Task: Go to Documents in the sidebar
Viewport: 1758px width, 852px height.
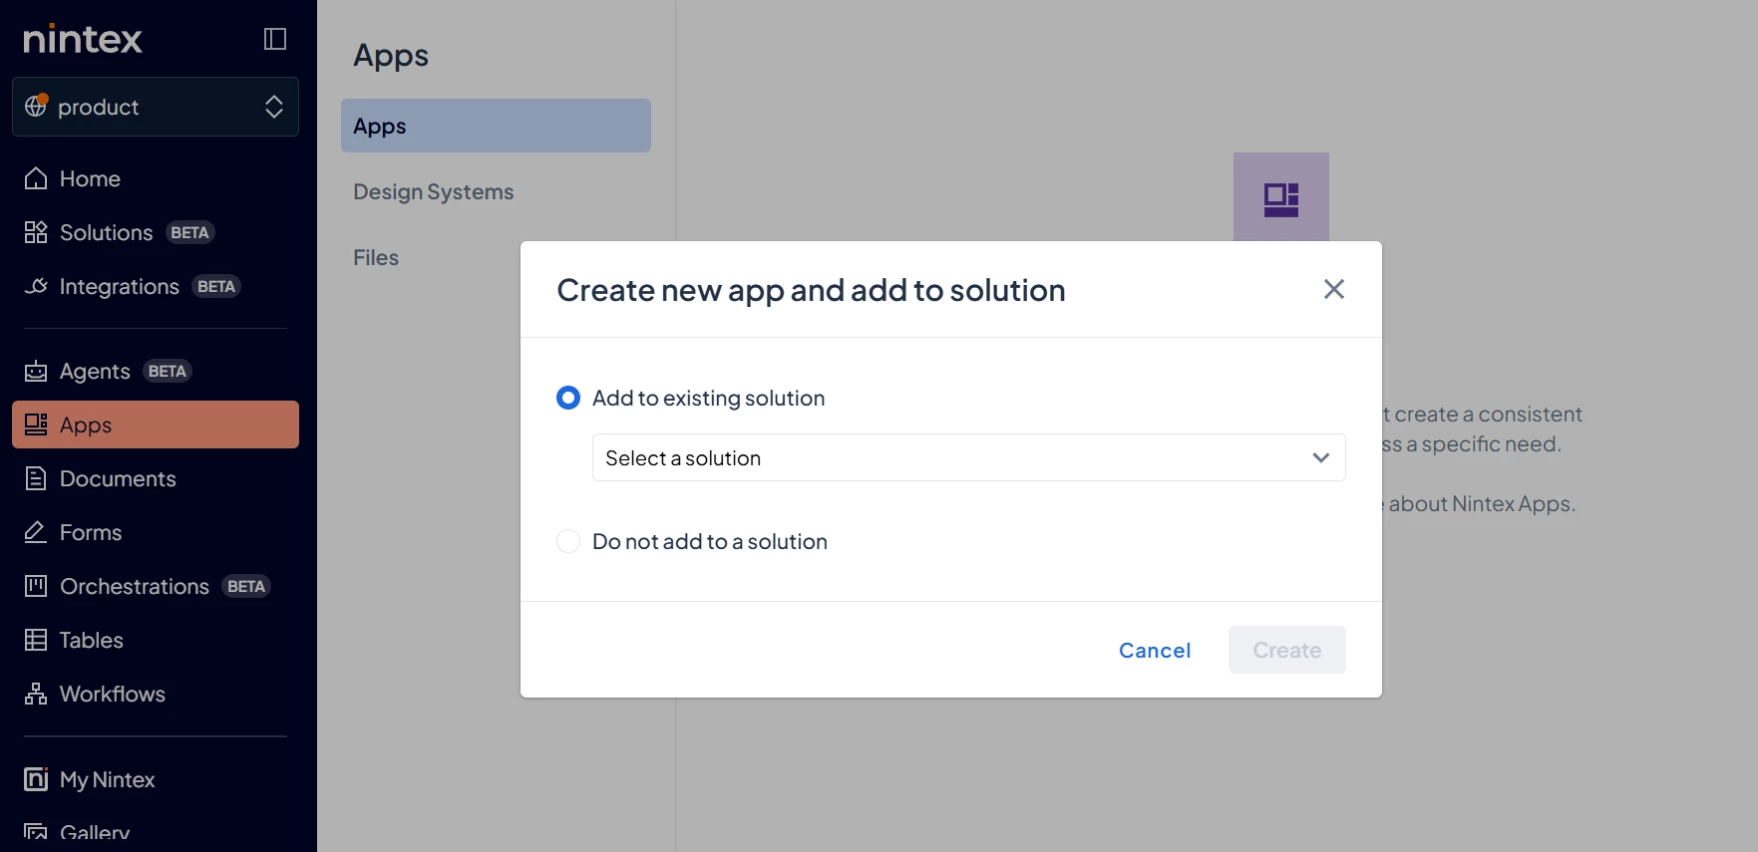Action: click(156, 478)
